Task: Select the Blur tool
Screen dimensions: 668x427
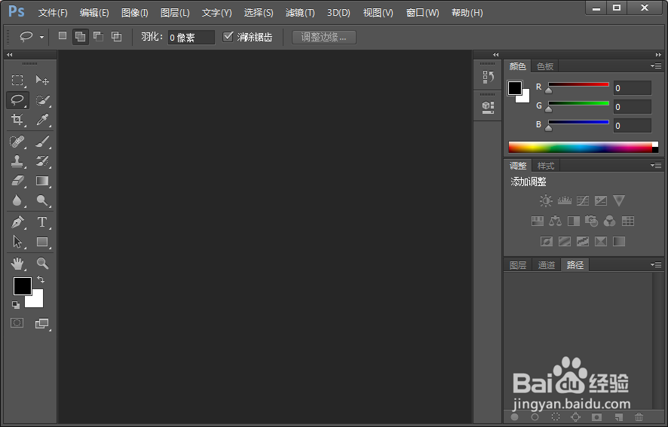Action: coord(17,200)
